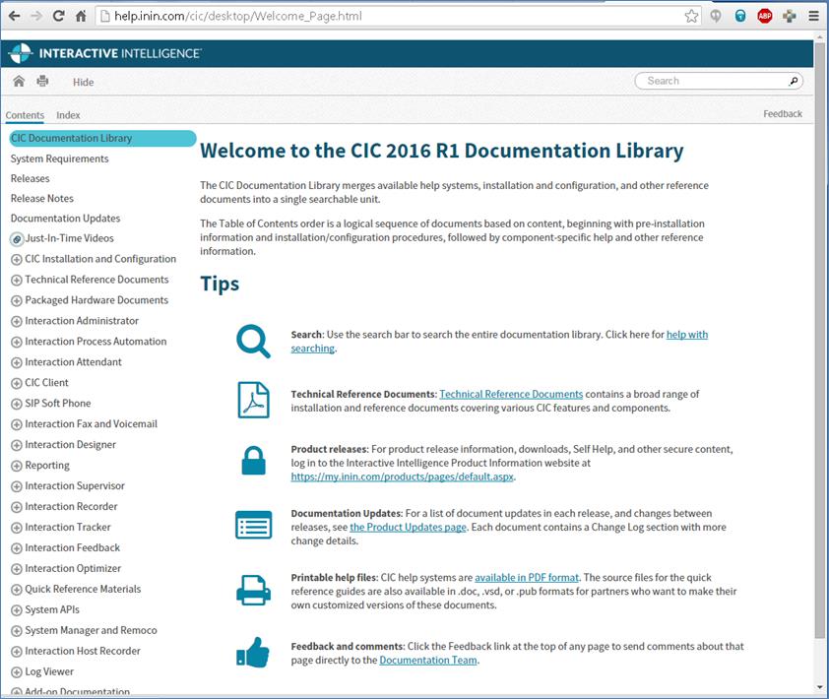Hide the navigation pane using Hide
829x699 pixels.
[83, 83]
